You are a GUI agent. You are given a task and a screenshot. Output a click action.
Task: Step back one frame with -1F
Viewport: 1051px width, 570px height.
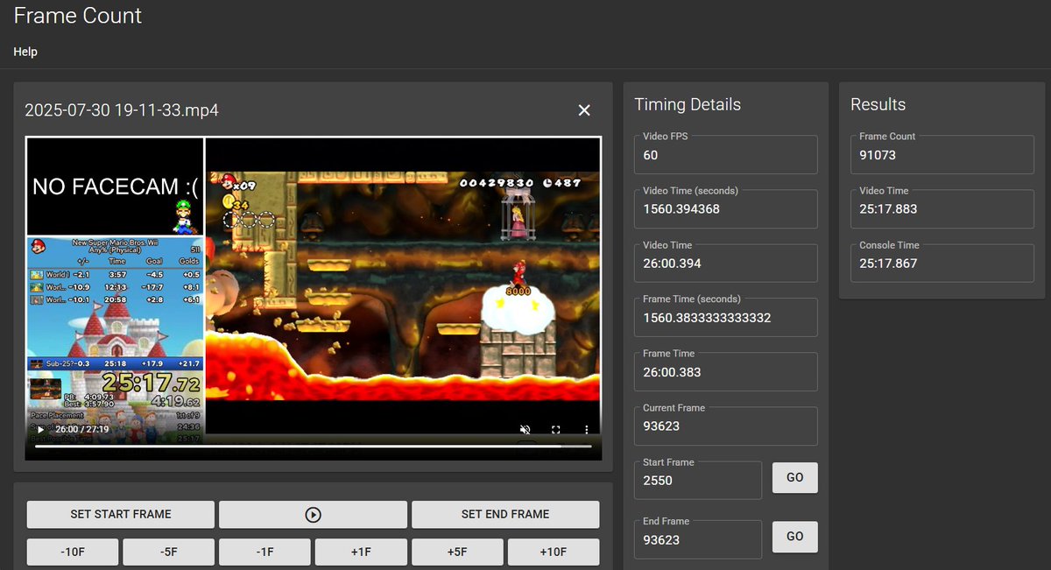(265, 552)
